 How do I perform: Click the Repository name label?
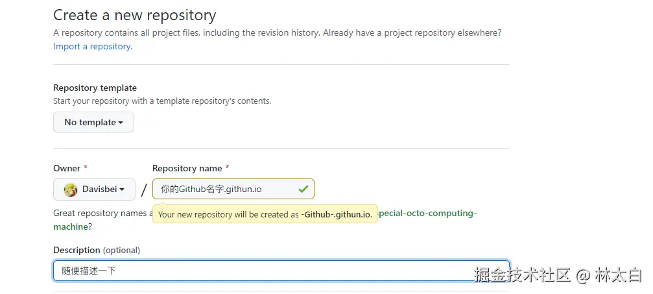(187, 169)
